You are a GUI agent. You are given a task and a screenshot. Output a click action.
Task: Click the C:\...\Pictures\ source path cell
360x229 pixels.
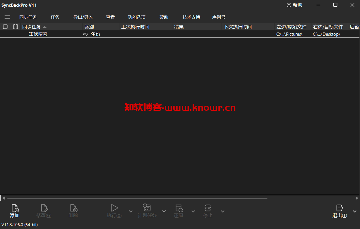click(289, 34)
